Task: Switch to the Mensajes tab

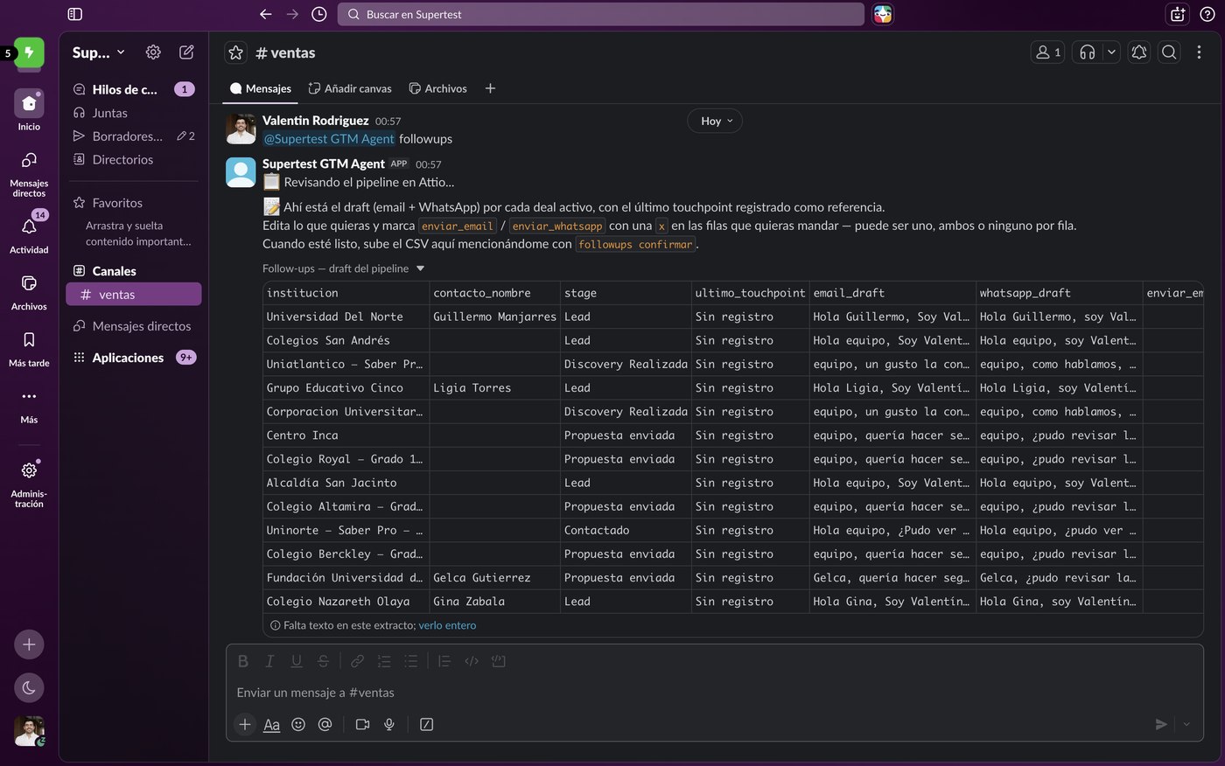Action: pos(261,88)
